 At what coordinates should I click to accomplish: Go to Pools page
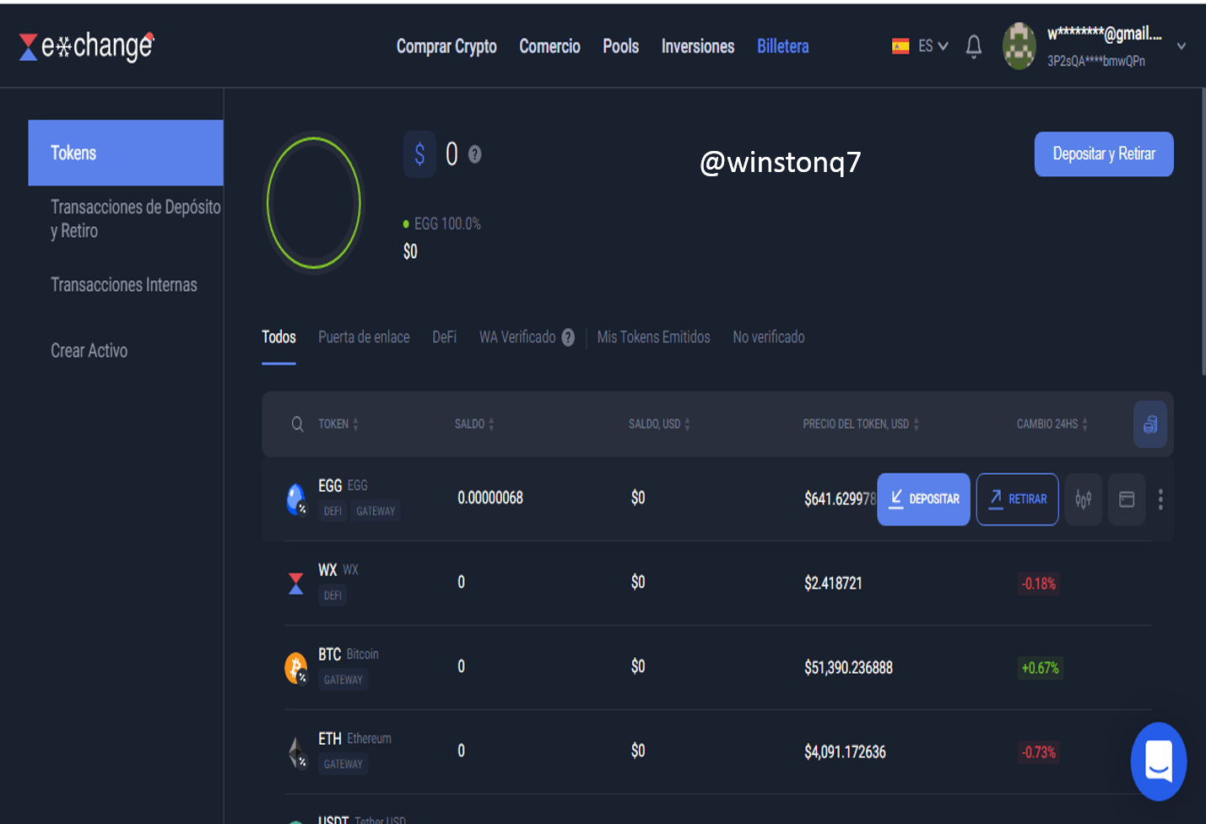pos(620,46)
